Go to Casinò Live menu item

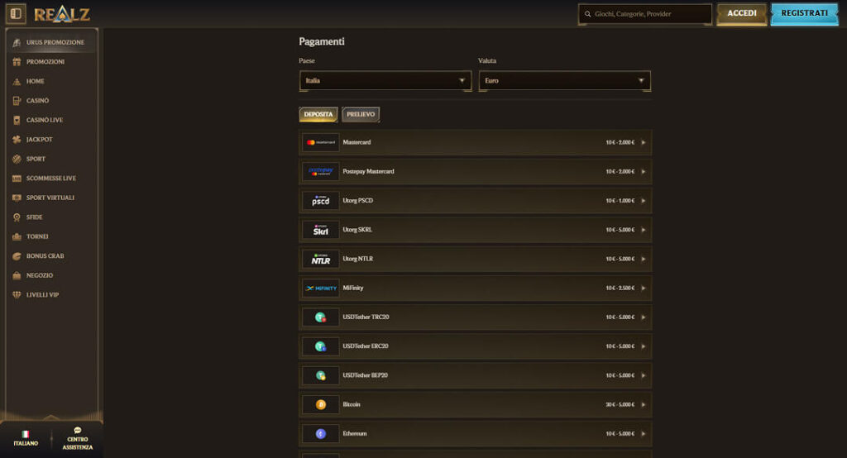[52, 120]
